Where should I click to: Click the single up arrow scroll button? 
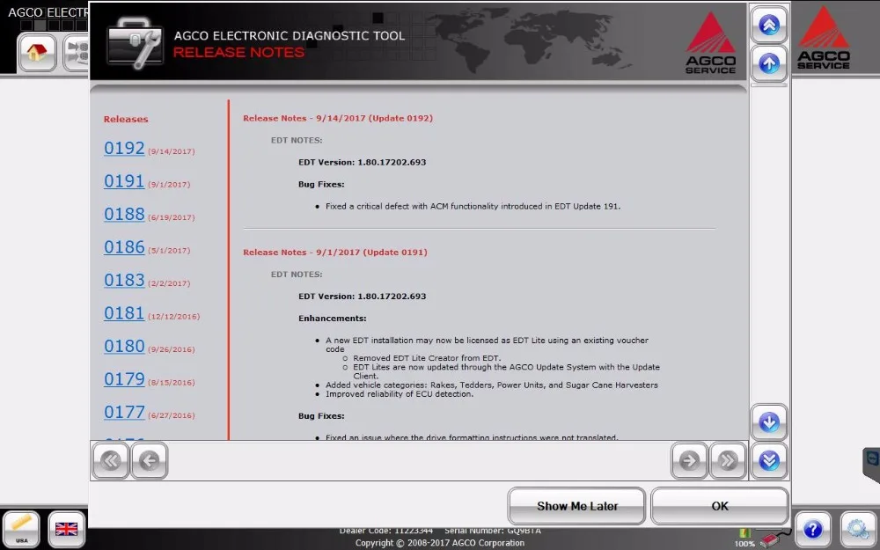769,62
